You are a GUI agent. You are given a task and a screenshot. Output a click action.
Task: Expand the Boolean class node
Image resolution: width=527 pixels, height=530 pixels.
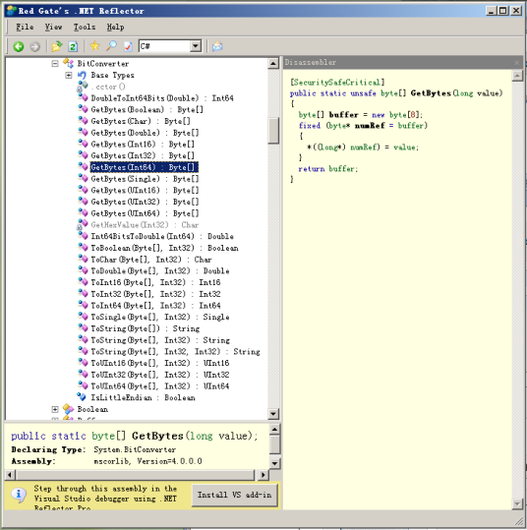[x=55, y=409]
